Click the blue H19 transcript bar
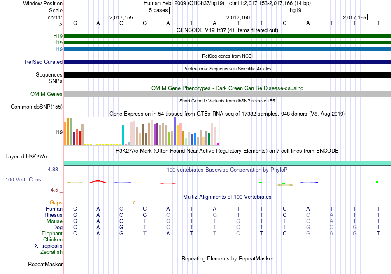 [227, 49]
